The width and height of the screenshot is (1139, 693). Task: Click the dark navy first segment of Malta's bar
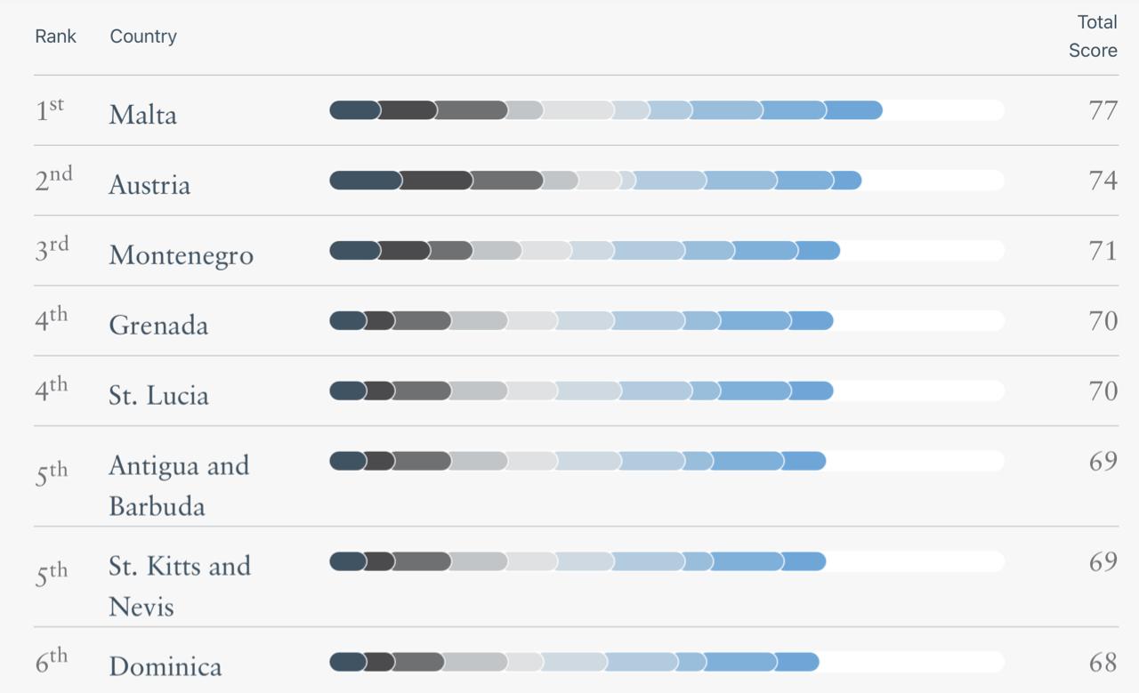tap(354, 110)
